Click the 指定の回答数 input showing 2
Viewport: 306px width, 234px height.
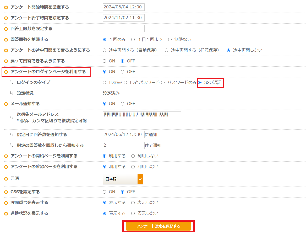(124, 145)
